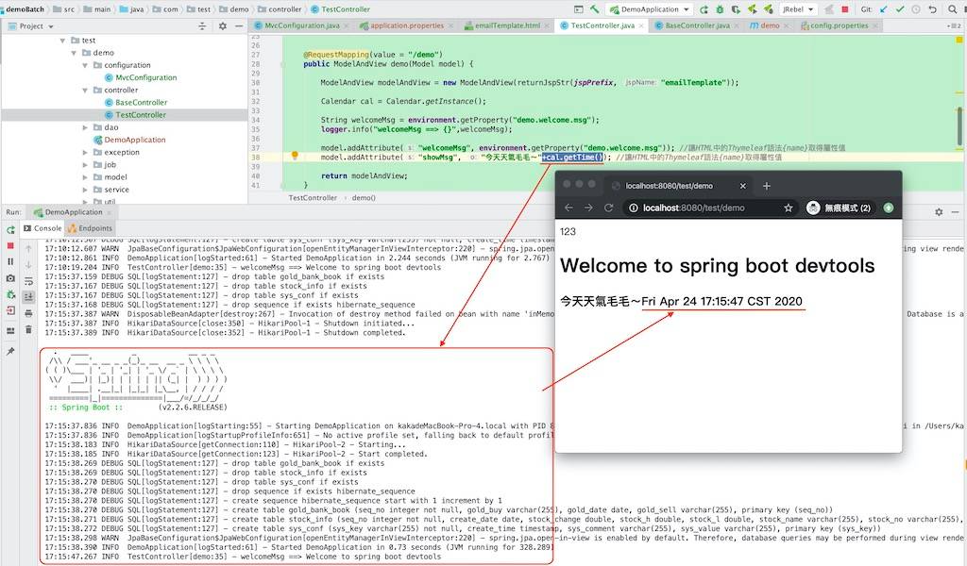
Task: Click Rerun icon in Run panel sidebar
Action: tap(10, 230)
